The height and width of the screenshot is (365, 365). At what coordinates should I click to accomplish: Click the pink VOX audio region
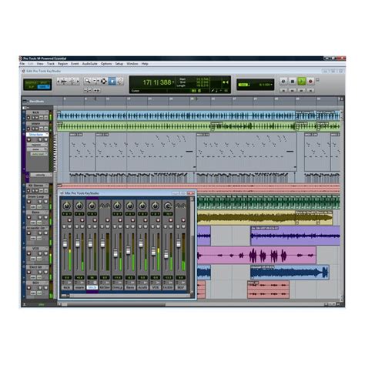click(x=256, y=255)
